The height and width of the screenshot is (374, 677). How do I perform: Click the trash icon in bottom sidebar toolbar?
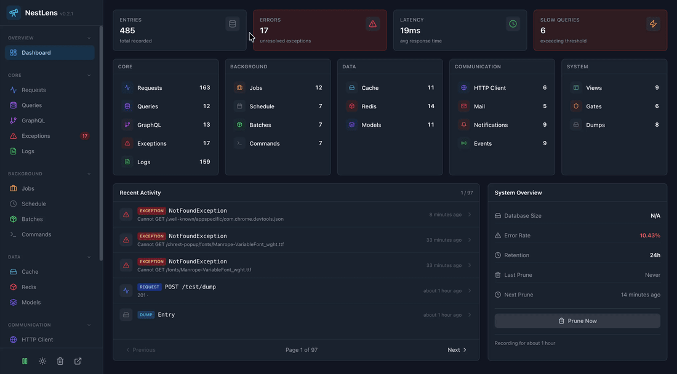(59, 360)
